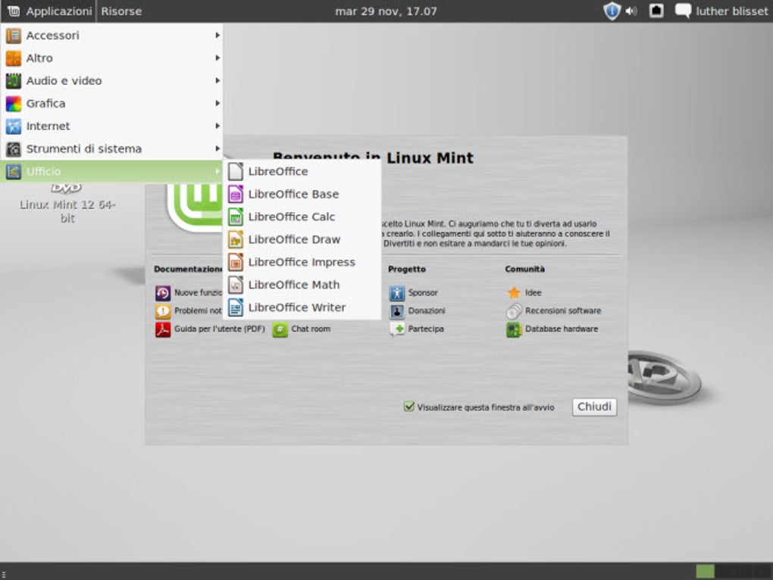Image resolution: width=773 pixels, height=580 pixels.
Task: Click the Idee star icon
Action: coord(514,293)
